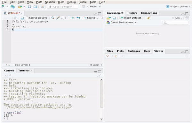Screen dimensions: 192x123
Task: Open the Build menu
Action: (x=61, y=2)
